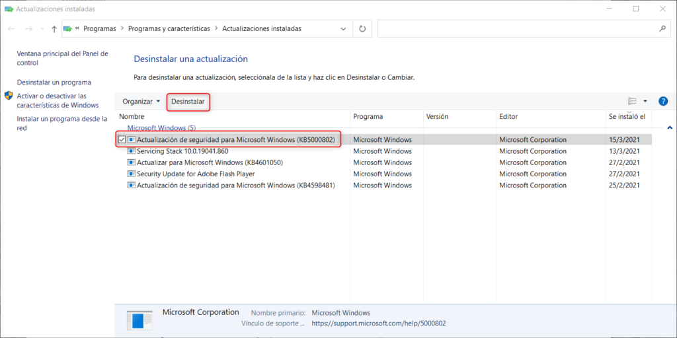Click icon of KB4598481 update row
This screenshot has width=677, height=338.
tap(132, 186)
